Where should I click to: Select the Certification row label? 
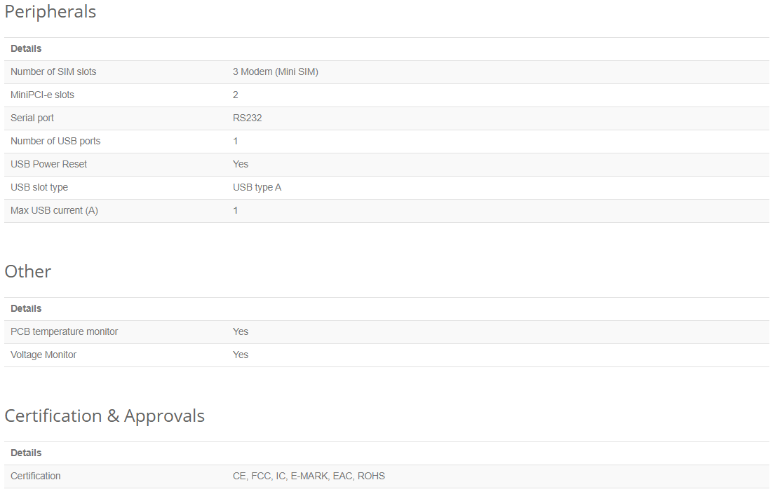pyautogui.click(x=36, y=476)
